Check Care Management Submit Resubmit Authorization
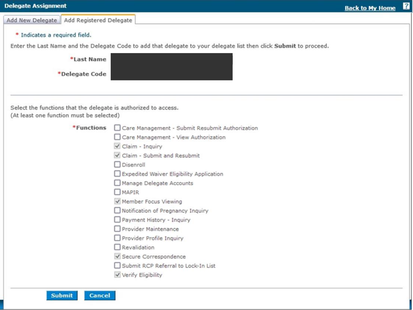This screenshot has width=413, height=310. pos(117,128)
